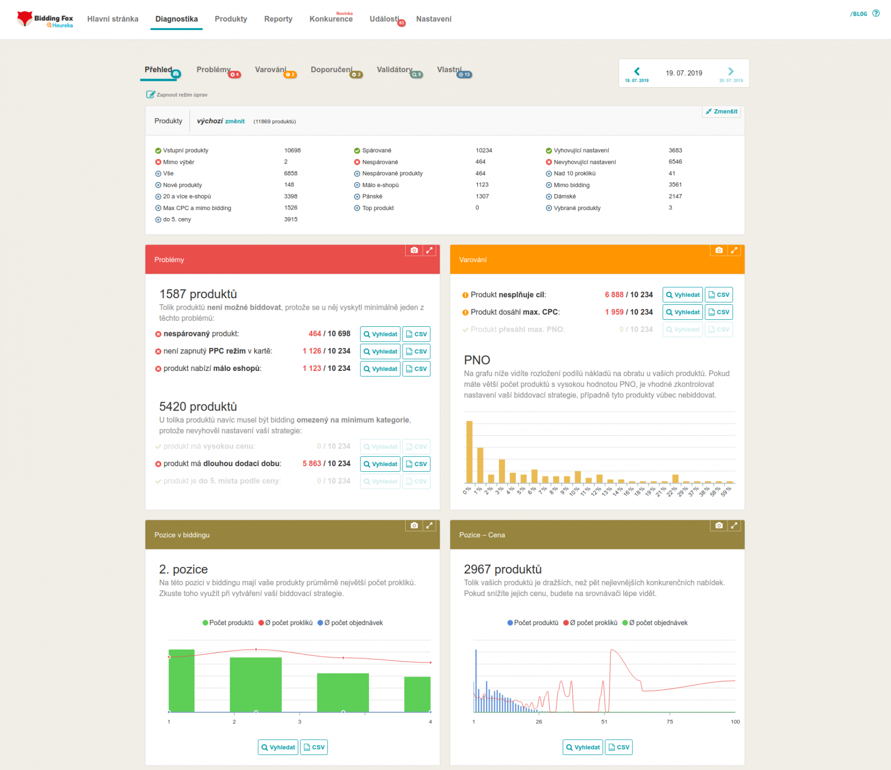This screenshot has width=891, height=770.
Task: Toggle Ø počet prokliků legend in Pozice v biddingu
Action: click(285, 623)
